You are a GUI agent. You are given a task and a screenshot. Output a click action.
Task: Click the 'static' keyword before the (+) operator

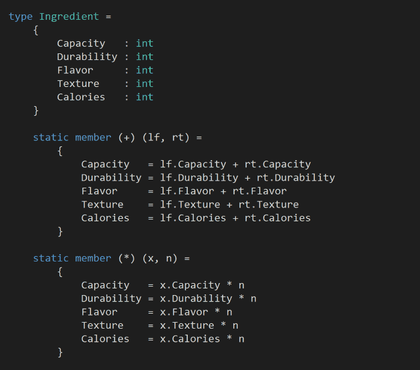tap(51, 137)
